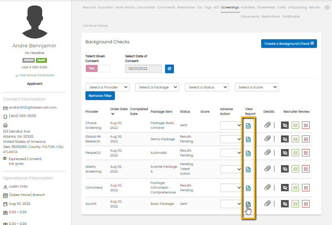This screenshot has height=225, width=332.
Task: Toggle the hidden-eye visibility for Global HR Research
Action: [x=285, y=139]
